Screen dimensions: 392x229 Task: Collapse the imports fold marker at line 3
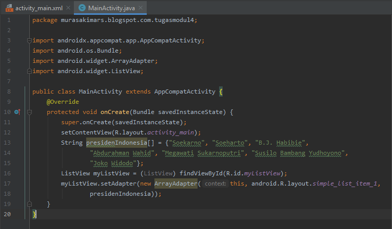pyautogui.click(x=29, y=40)
